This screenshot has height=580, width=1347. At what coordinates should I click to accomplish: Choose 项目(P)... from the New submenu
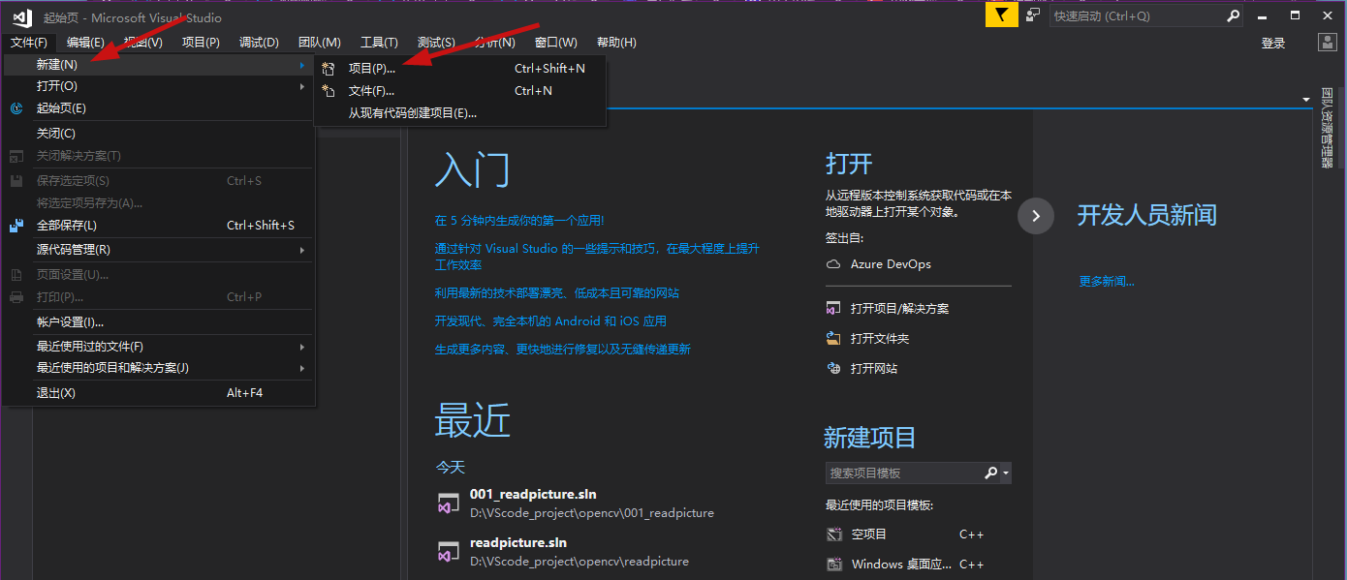460,69
